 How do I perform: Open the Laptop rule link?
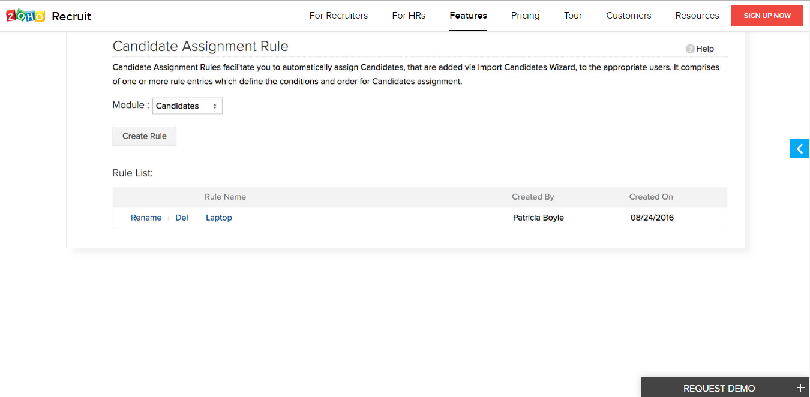point(219,218)
